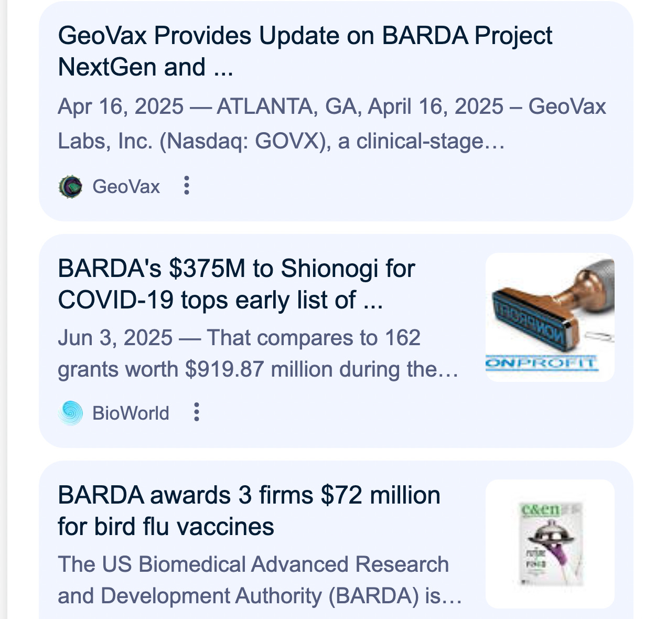Click the US Biomedical Advanced Research snippet
This screenshot has width=666, height=619.
pyautogui.click(x=260, y=580)
